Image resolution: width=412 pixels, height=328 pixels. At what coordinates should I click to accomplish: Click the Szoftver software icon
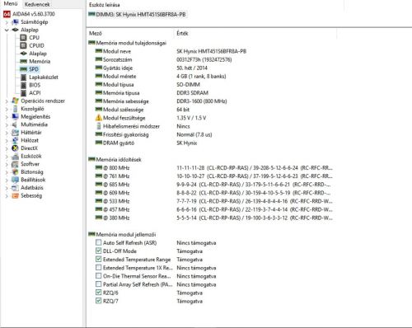(15, 164)
